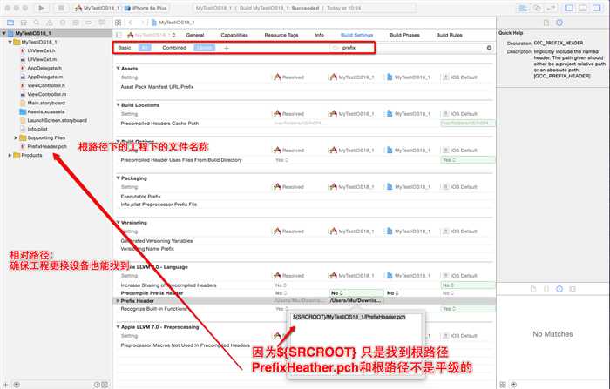610x389 pixels.
Task: Open the Report navigator tab
Action: click(102, 23)
